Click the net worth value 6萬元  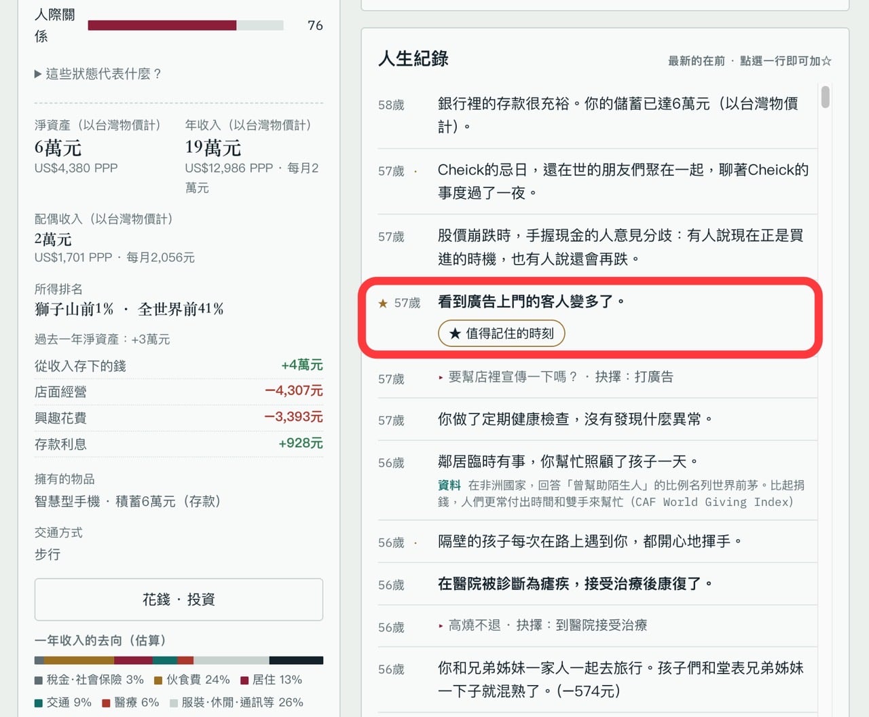click(x=58, y=147)
